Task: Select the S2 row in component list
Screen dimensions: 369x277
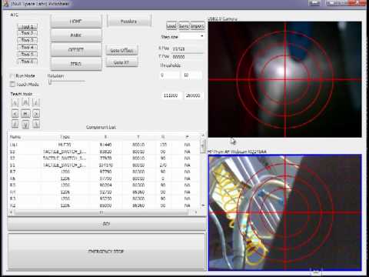Action: tap(104, 159)
